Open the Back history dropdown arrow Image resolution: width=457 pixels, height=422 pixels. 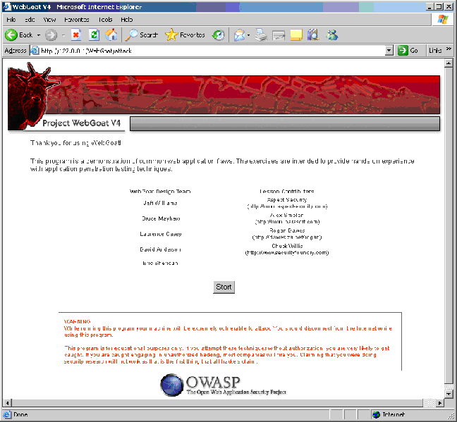39,35
